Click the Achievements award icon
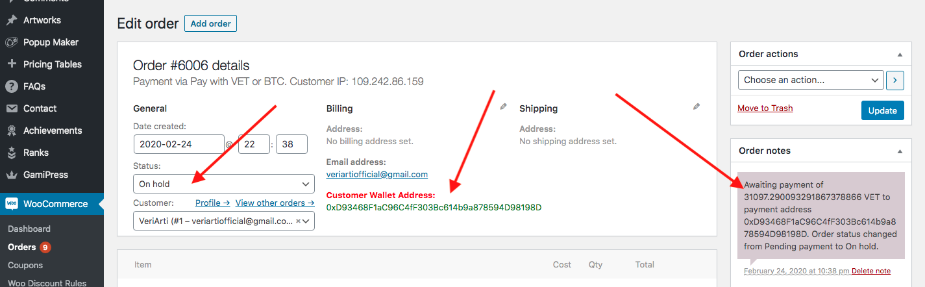The image size is (925, 287). [x=11, y=131]
